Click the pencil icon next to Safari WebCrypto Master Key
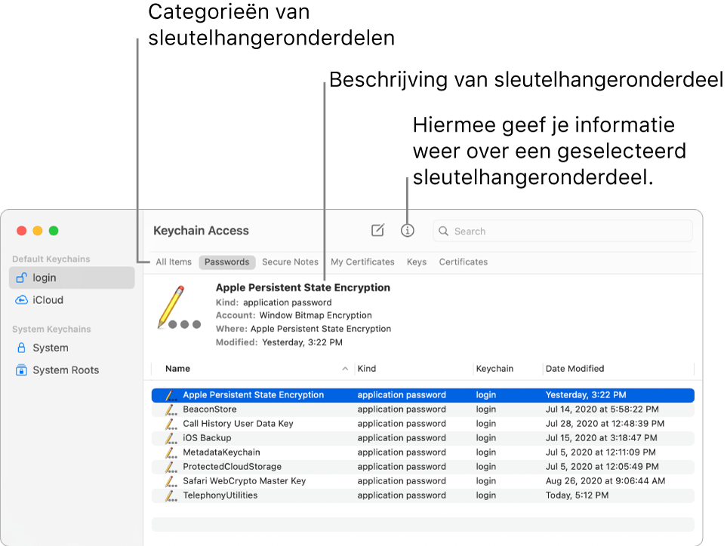The width and height of the screenshot is (727, 546). 171,481
